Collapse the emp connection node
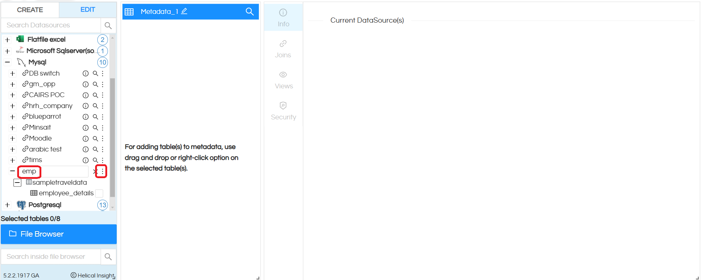The height and width of the screenshot is (280, 702). (x=12, y=171)
